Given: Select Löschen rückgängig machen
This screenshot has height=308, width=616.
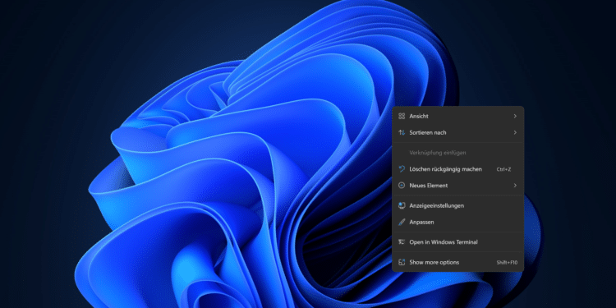Looking at the screenshot, I should 458,169.
